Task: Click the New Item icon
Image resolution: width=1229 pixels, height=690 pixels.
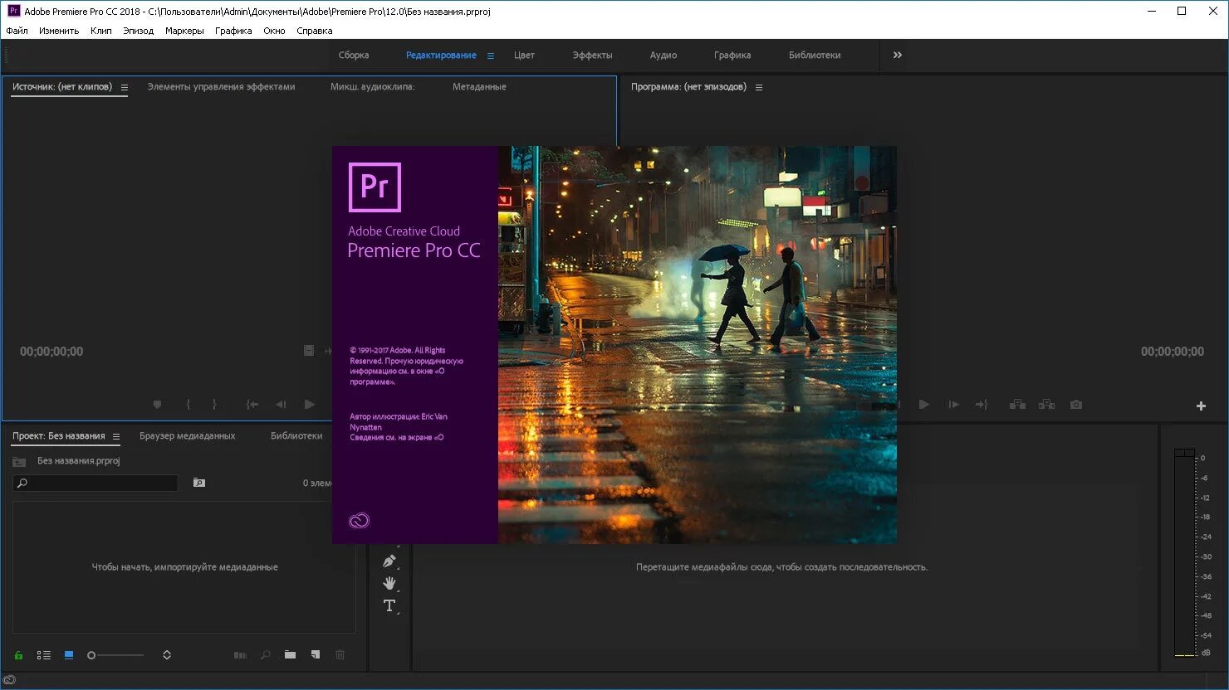Action: (x=316, y=655)
